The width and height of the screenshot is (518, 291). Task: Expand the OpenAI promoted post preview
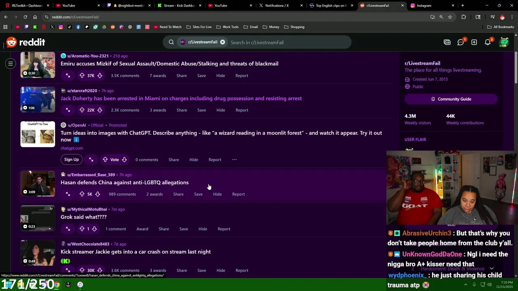pos(91,160)
